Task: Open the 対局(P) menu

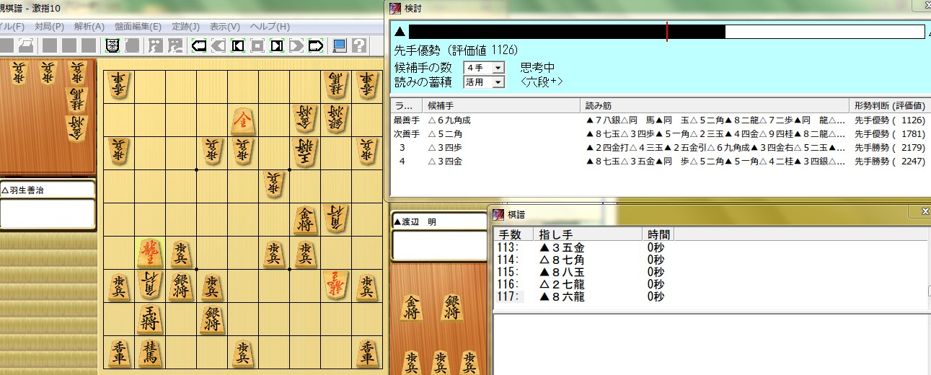Action: [50, 27]
